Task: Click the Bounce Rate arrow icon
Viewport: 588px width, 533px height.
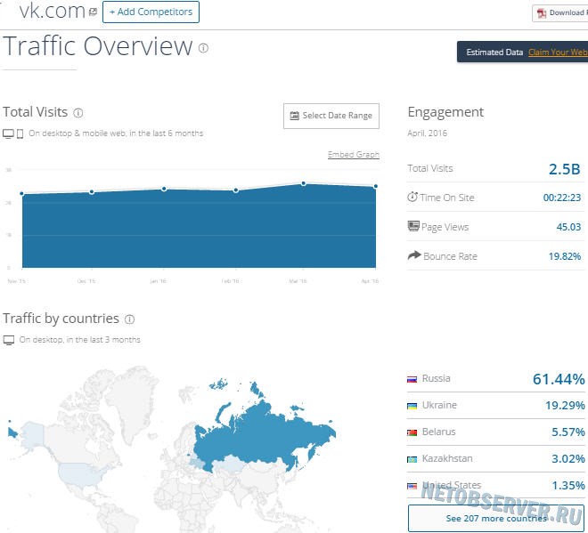Action: tap(414, 255)
